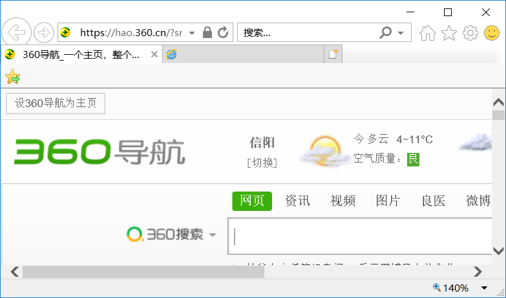The width and height of the screenshot is (506, 298).
Task: Go to the home page via the house icon
Action: coord(428,33)
